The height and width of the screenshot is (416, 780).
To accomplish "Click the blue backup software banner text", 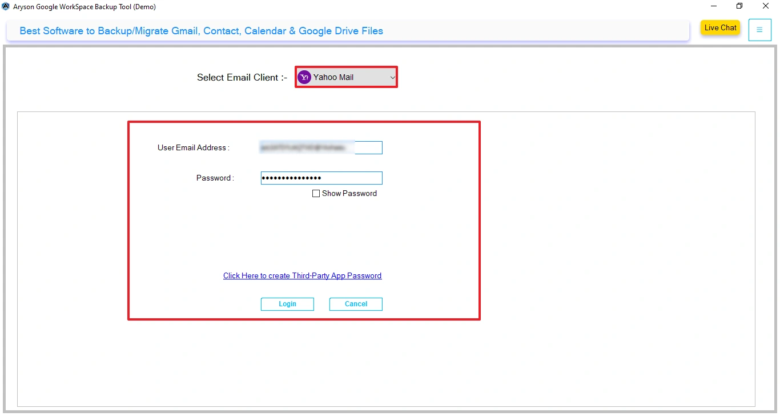I will click(x=201, y=31).
